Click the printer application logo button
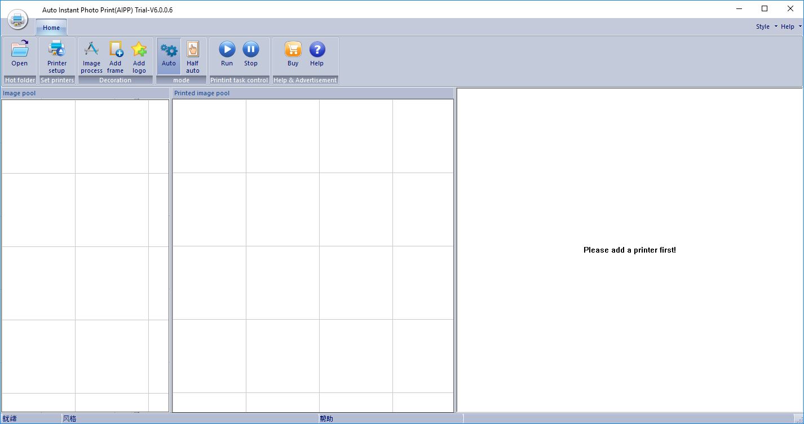This screenshot has width=804, height=424. click(17, 19)
